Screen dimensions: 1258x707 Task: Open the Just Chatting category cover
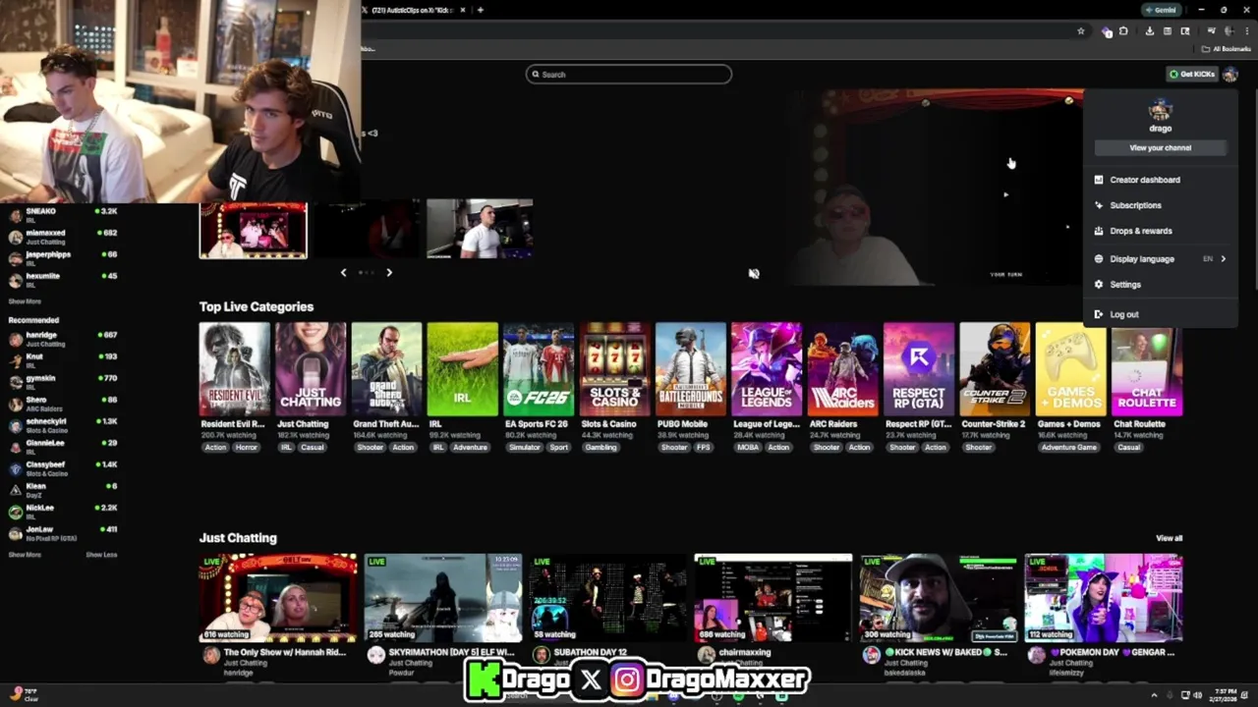[x=311, y=369]
